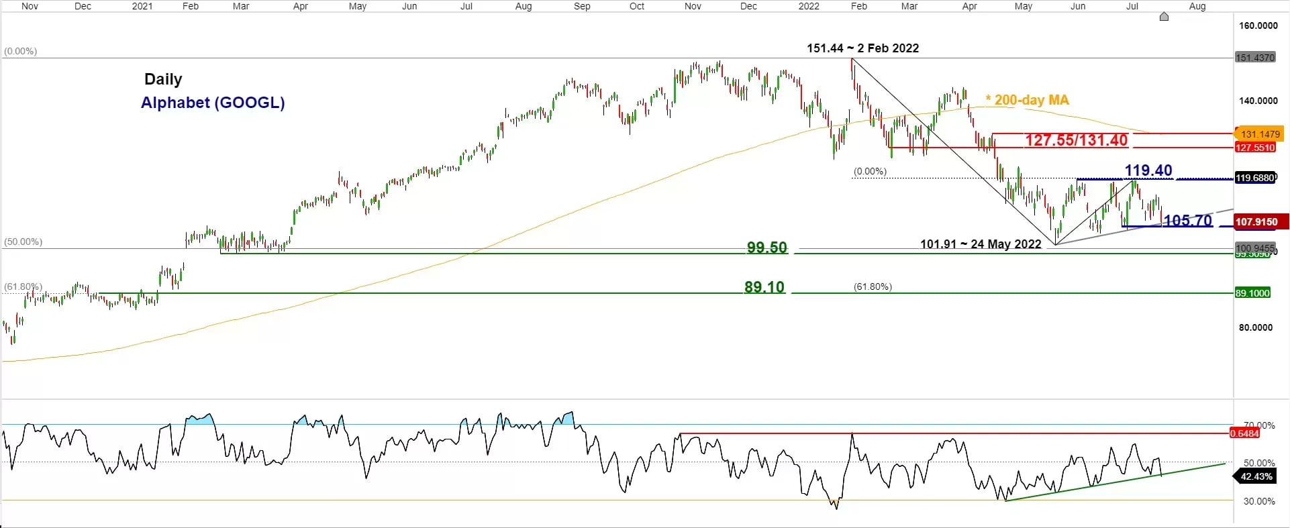Click the 'Sep' month label on time axis

pyautogui.click(x=582, y=6)
